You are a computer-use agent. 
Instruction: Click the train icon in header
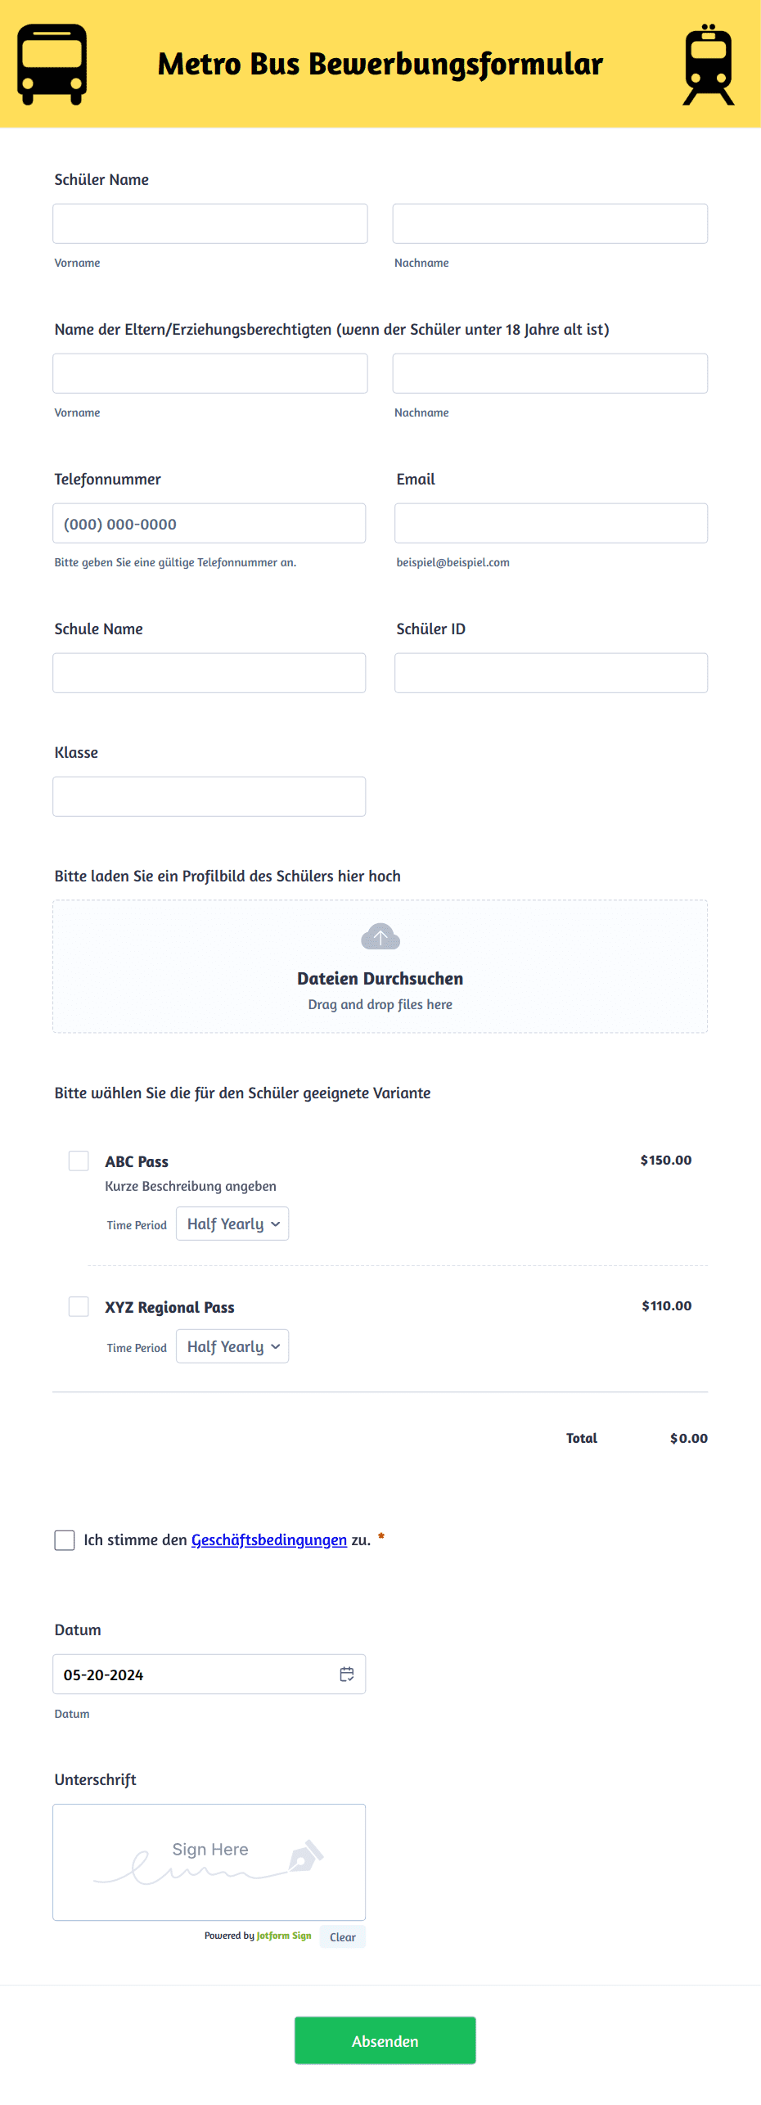(x=709, y=64)
